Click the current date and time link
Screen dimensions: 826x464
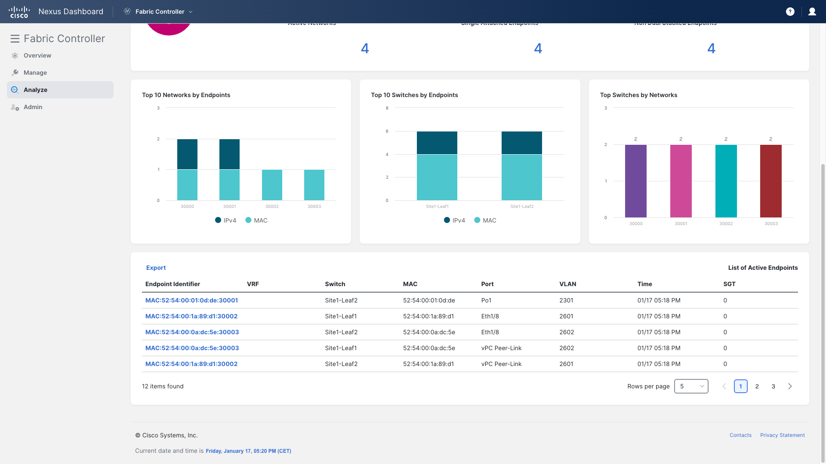[x=248, y=451]
